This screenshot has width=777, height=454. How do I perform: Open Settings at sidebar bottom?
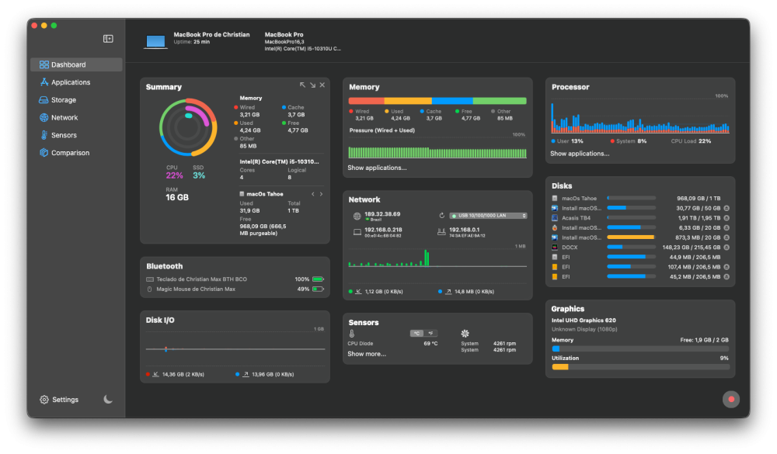(x=60, y=400)
